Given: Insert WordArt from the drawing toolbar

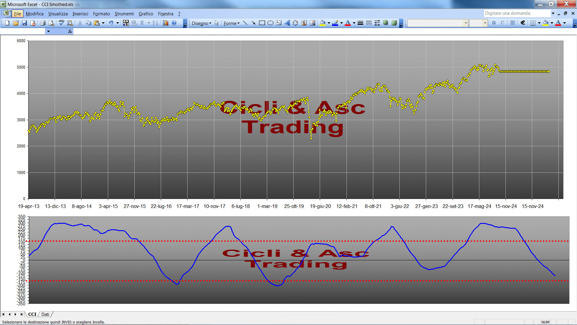Looking at the screenshot, I should pyautogui.click(x=287, y=23).
